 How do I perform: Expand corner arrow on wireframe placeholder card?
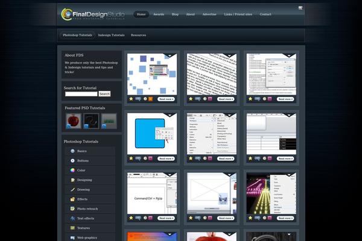tap(229, 175)
